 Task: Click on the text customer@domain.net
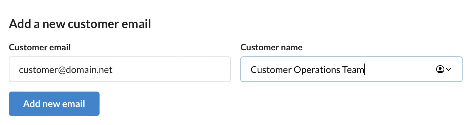click(x=66, y=70)
